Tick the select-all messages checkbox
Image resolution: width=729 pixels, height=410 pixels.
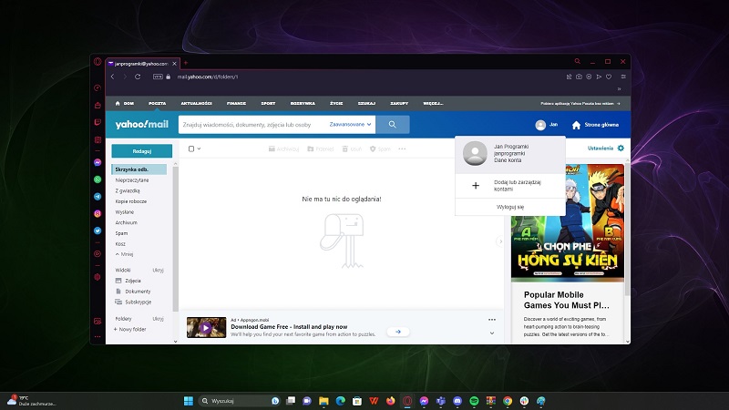[x=191, y=149]
